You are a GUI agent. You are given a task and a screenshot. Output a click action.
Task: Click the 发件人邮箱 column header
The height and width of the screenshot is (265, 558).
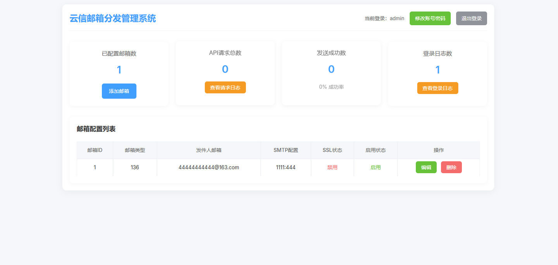tap(209, 150)
